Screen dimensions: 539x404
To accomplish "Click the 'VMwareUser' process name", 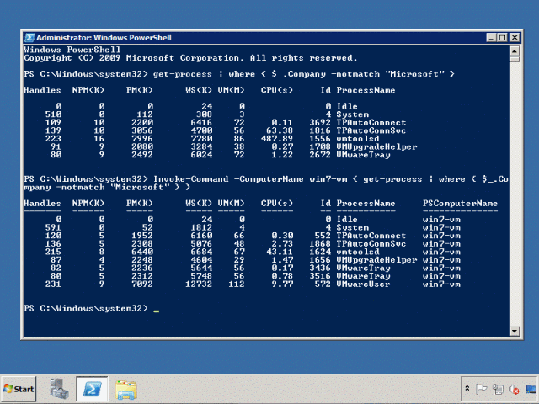I will coord(363,284).
